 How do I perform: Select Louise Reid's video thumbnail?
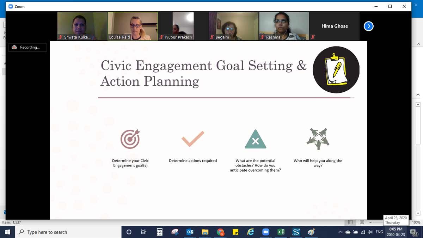(133, 26)
